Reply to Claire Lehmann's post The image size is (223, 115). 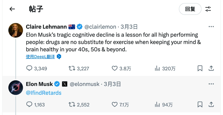point(30,68)
